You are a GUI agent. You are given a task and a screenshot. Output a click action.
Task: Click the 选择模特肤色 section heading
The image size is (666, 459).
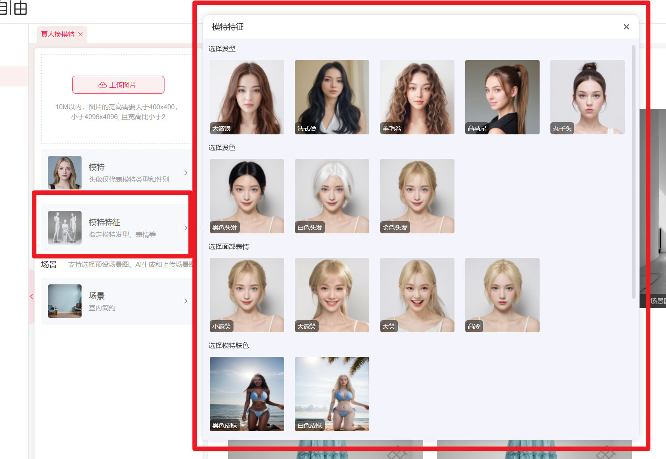[x=229, y=345]
